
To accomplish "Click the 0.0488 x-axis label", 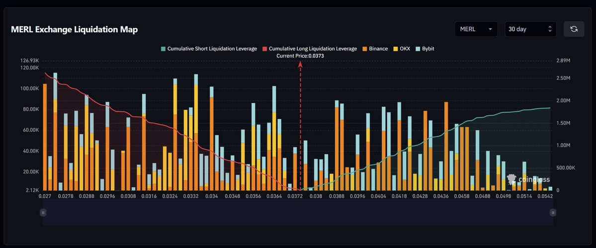I will pos(482,196).
